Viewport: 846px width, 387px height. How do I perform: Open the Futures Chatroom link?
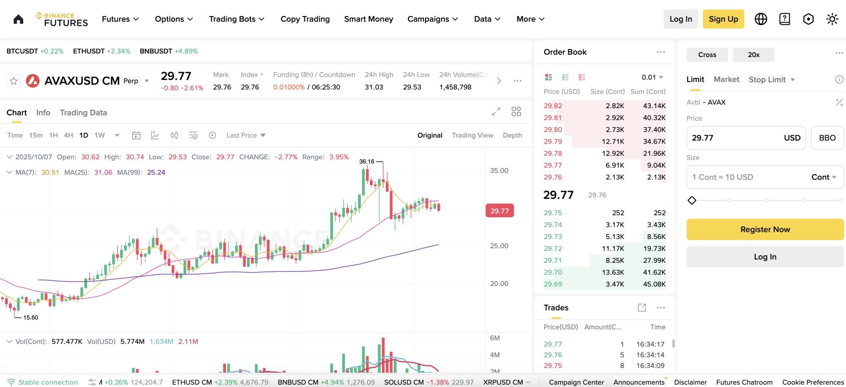744,382
